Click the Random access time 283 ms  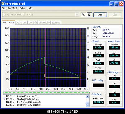click(x=114, y=48)
